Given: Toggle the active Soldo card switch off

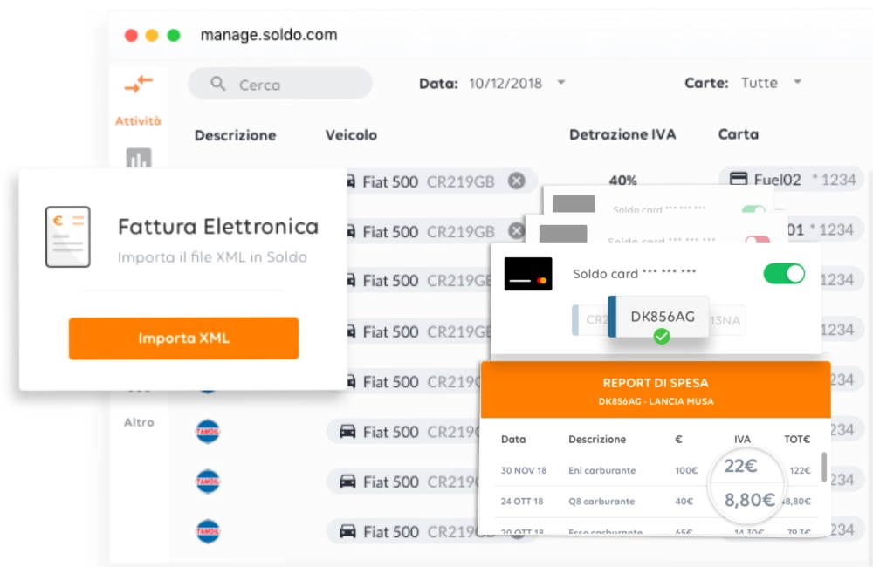Looking at the screenshot, I should click(x=784, y=274).
